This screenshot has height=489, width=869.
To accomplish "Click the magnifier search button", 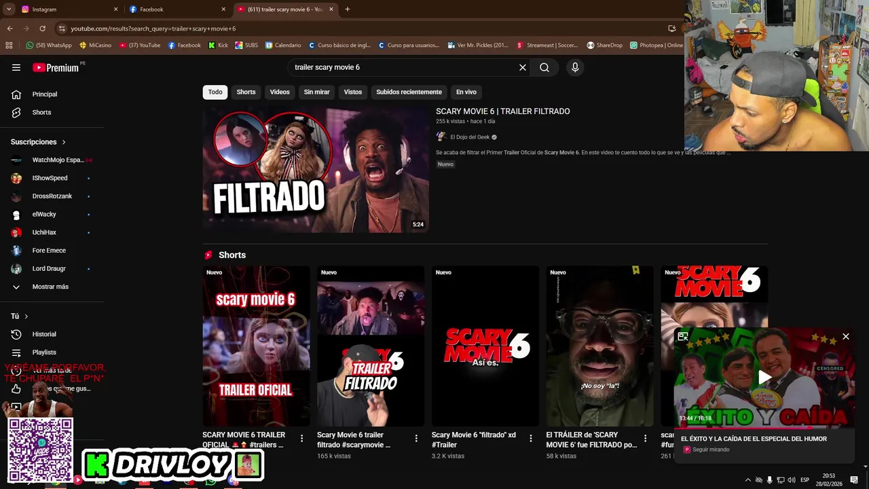I will tap(544, 67).
